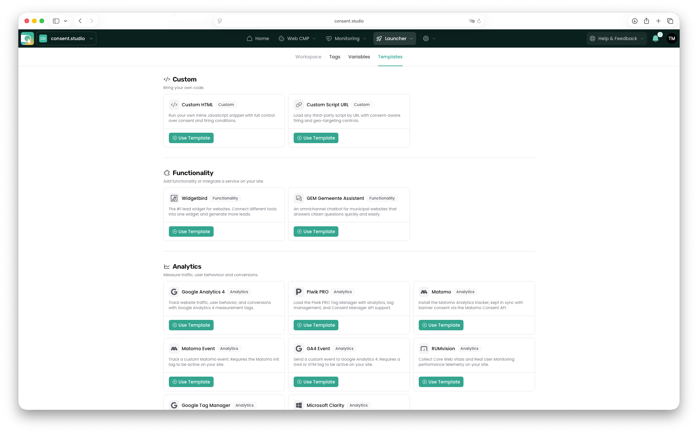698x434 pixels.
Task: Switch to the Tags tab
Action: (335, 57)
